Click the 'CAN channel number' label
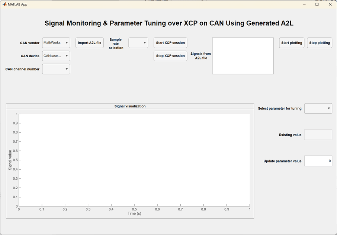This screenshot has height=235, width=337. (22, 69)
